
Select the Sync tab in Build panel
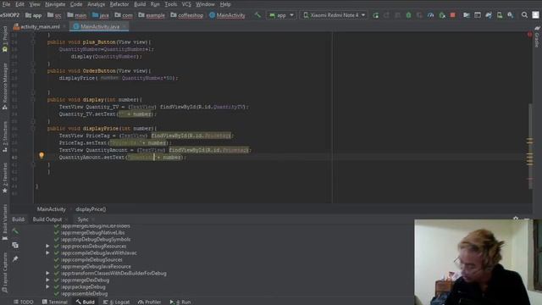click(x=83, y=219)
